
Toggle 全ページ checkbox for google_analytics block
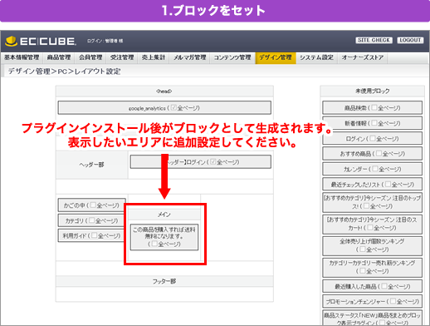pos(173,107)
